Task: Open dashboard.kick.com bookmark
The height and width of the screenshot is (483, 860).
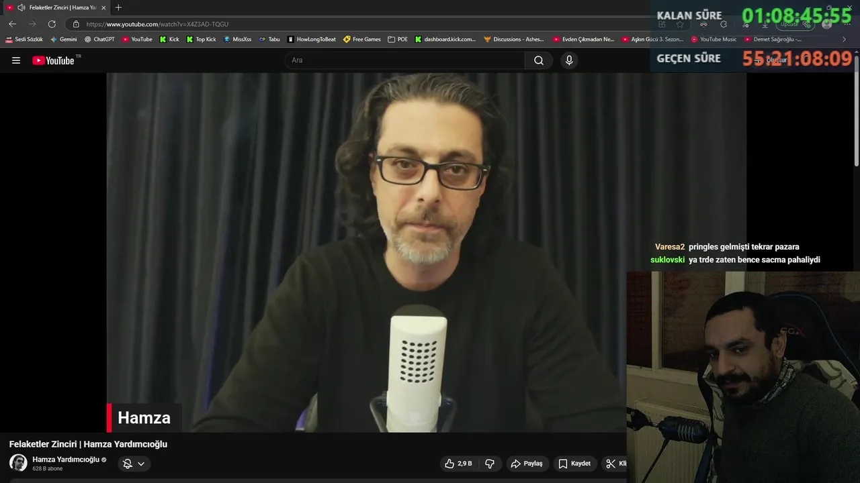Action: tap(445, 40)
